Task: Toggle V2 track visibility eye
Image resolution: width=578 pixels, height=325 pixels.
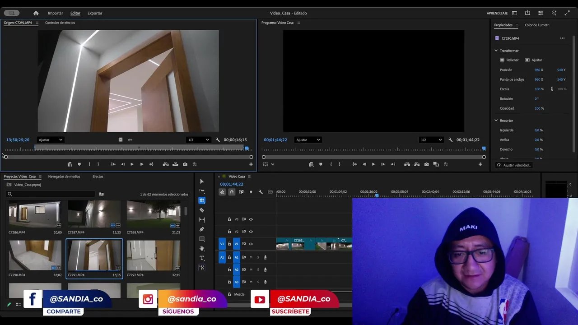Action: 251,232
